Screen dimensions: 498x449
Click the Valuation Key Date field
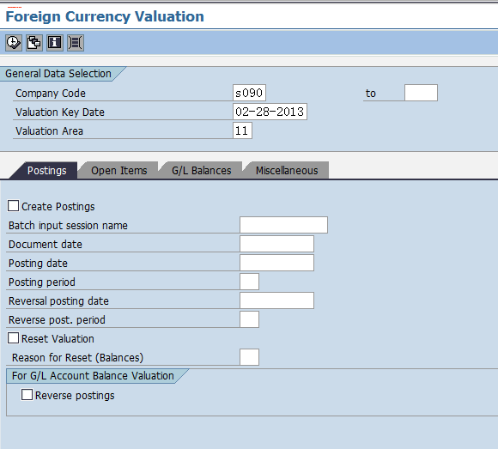click(270, 112)
